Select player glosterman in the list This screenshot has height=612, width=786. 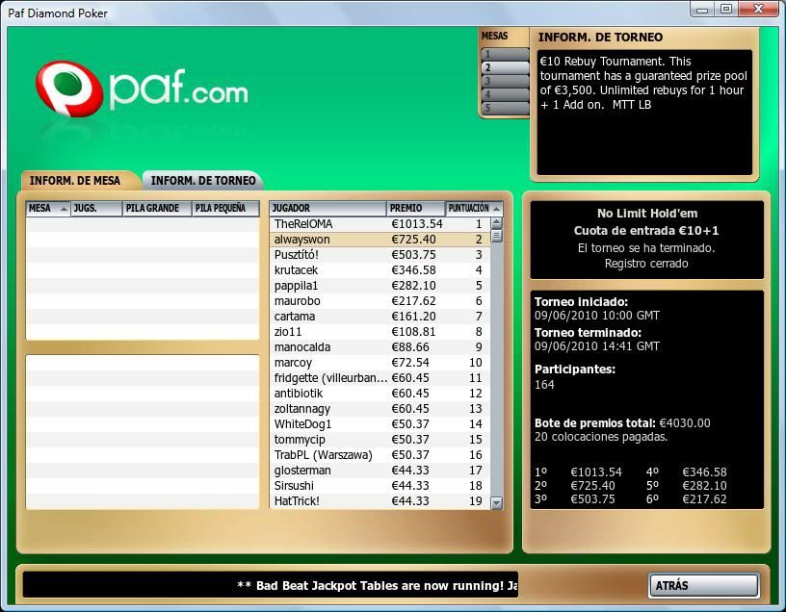point(380,471)
